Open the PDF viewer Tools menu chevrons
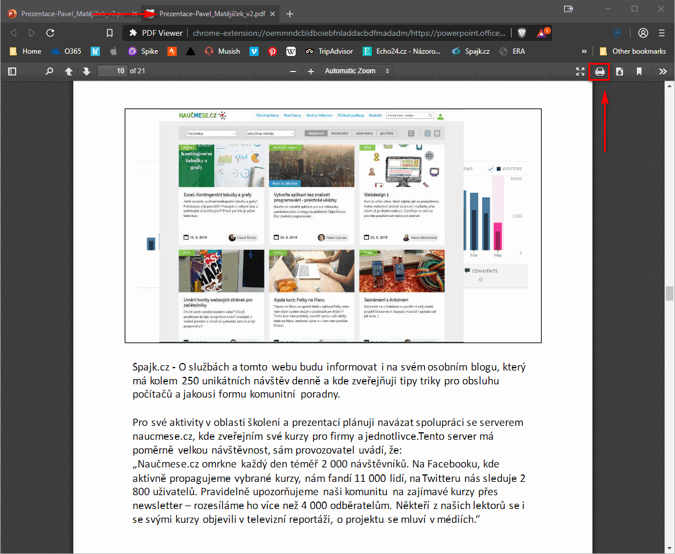Image resolution: width=675 pixels, height=554 pixels. coord(663,72)
